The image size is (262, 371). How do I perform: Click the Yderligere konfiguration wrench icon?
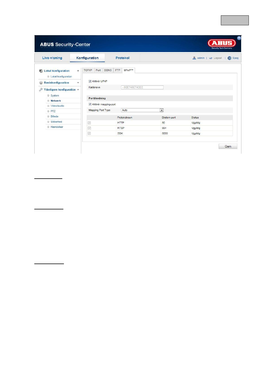[41, 90]
